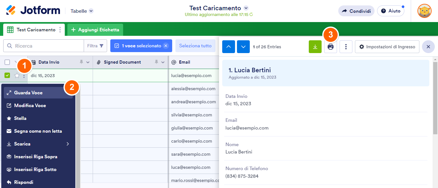Open the Test Caricamento title dropdown
438x188 pixels.
(x=246, y=8)
